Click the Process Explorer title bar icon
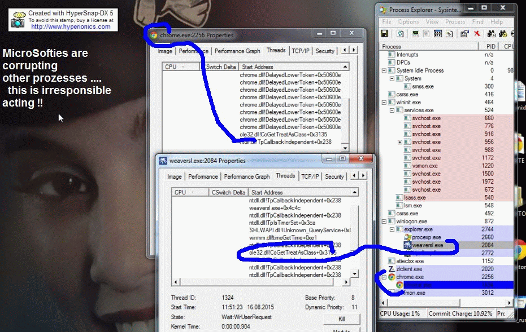526x332 pixels. (382, 10)
